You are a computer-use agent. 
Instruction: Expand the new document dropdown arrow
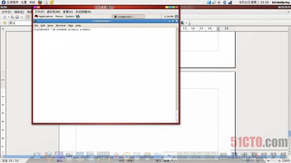coord(9,17)
